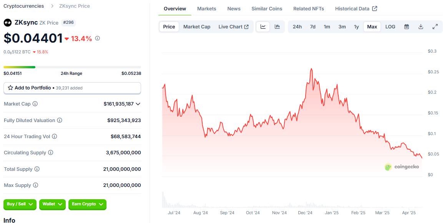Viewport: 444px width, 223px height.
Task: Set chart range to 24h
Action: [x=297, y=26]
